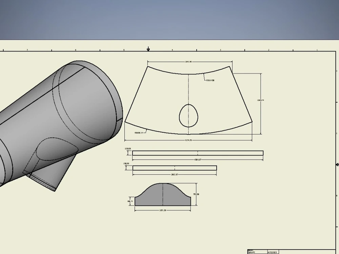Click the R3638.14 radius dimension
The height and width of the screenshot is (254, 339).
pos(138,133)
